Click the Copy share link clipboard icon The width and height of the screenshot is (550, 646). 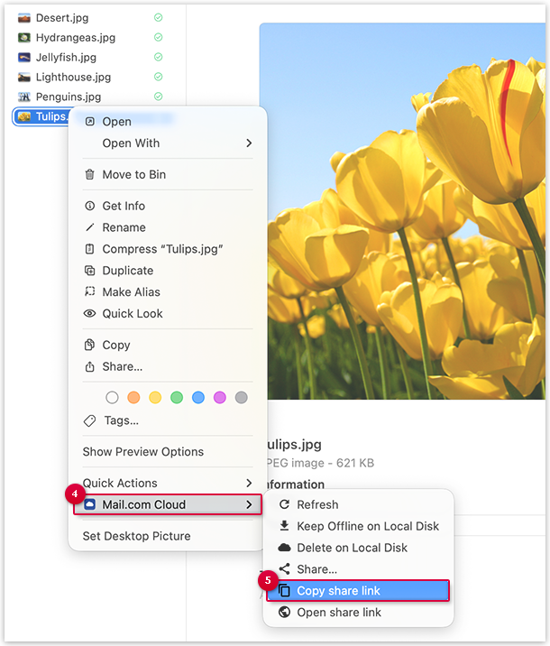click(285, 591)
